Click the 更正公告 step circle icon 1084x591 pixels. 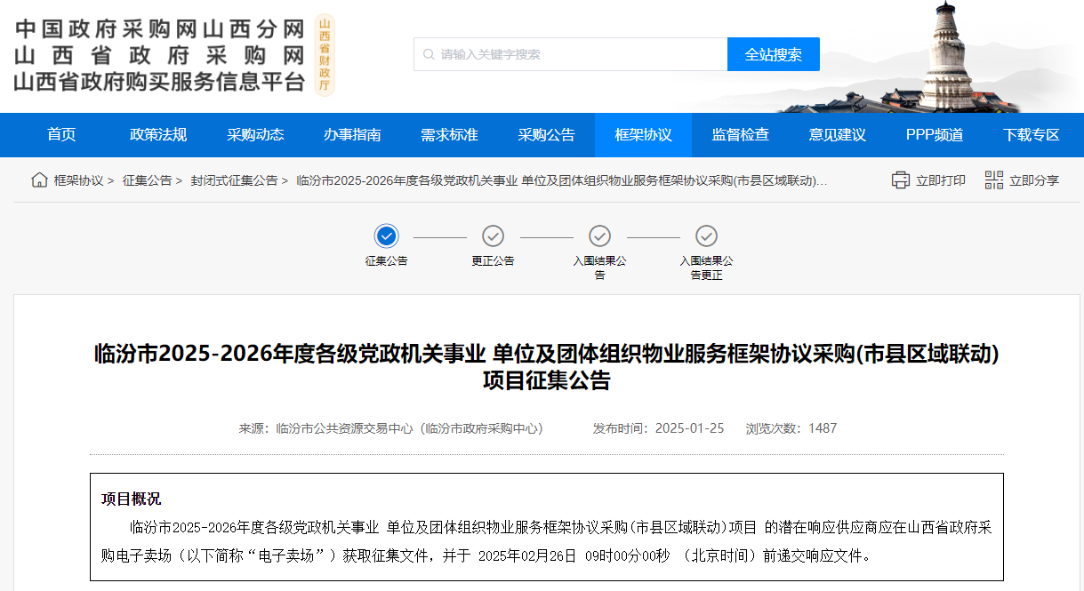click(493, 237)
